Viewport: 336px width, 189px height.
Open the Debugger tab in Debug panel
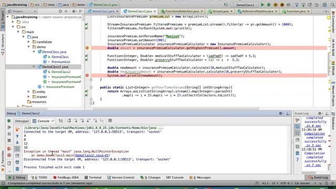22,121
